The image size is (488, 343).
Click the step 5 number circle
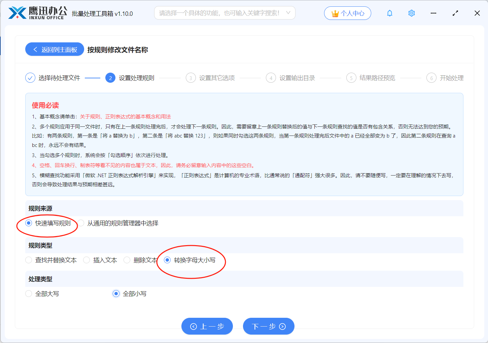pos(351,78)
